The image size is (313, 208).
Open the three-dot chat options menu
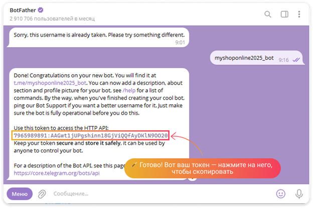coord(299,14)
